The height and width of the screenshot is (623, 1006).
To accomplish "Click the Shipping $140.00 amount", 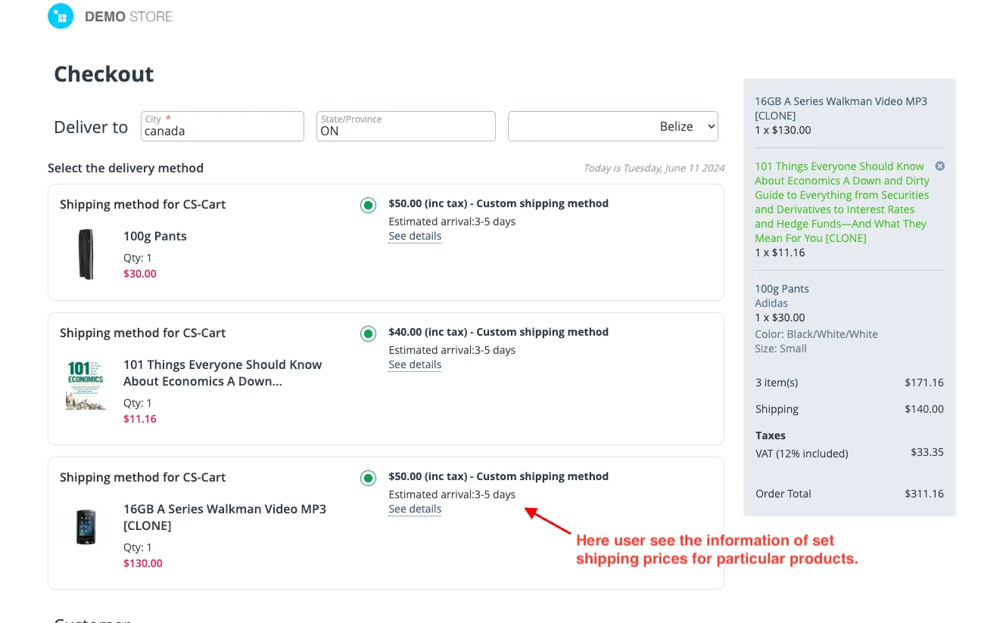I will tap(924, 409).
